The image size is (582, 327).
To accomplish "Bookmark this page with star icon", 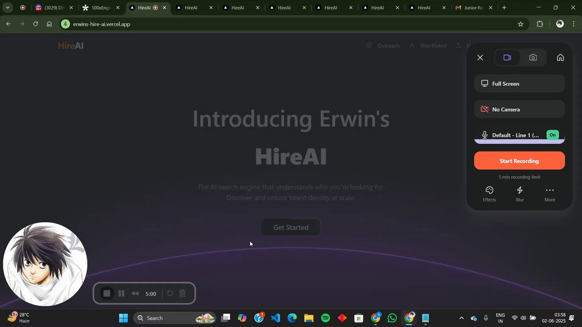I will click(x=521, y=24).
